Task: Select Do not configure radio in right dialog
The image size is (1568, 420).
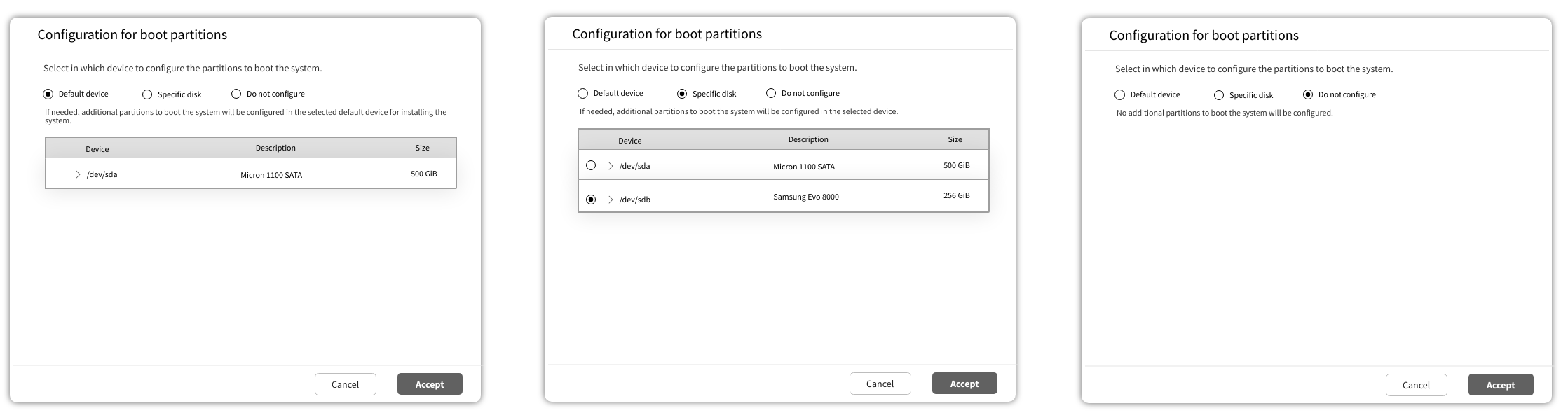Action: coord(1308,94)
